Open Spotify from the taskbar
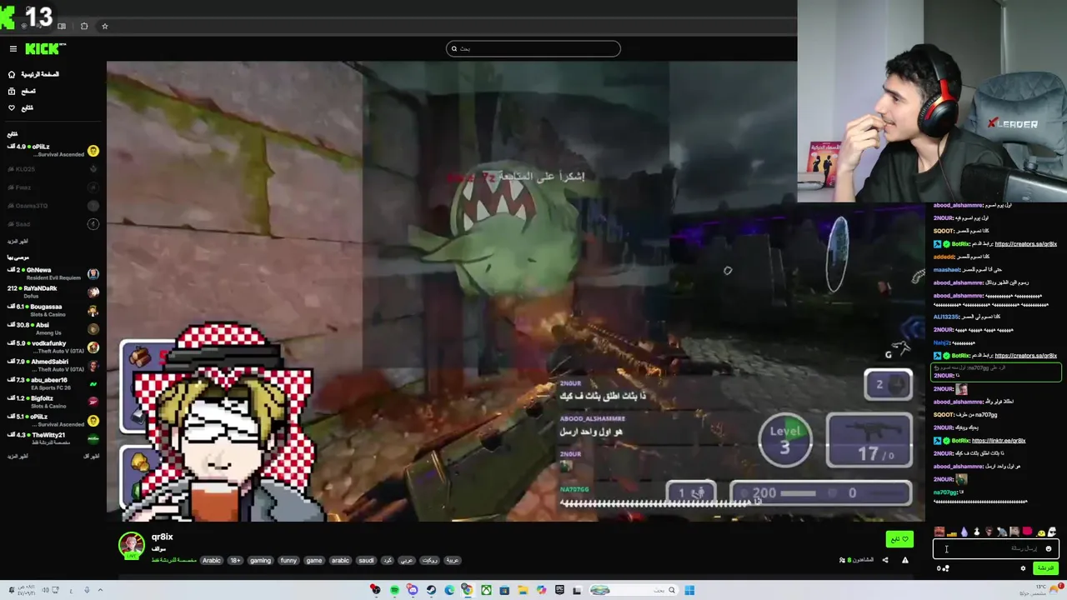1067x600 pixels. coord(394,590)
